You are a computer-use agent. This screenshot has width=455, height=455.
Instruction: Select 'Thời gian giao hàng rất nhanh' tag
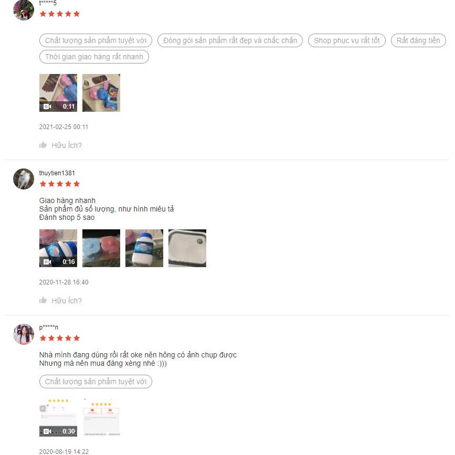point(94,57)
